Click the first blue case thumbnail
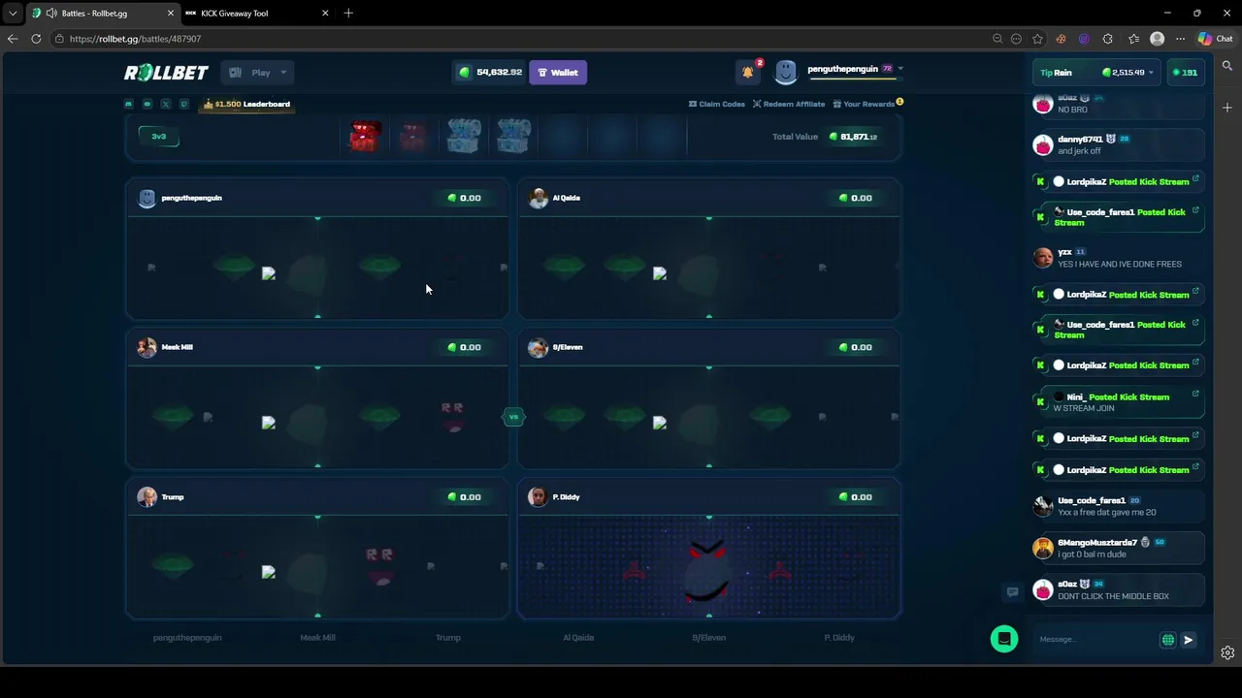The width and height of the screenshot is (1242, 698). [464, 136]
